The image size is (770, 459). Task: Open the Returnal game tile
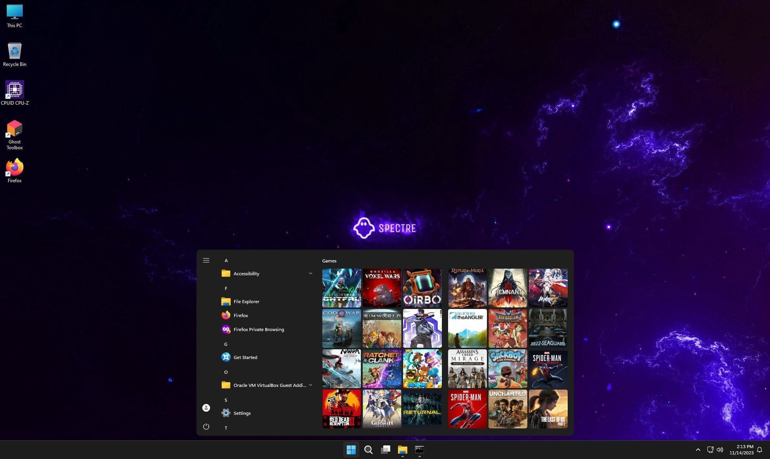click(422, 409)
